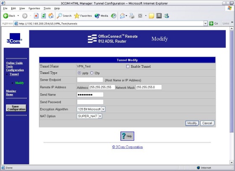Click the Cancel form button
The height and width of the screenshot is (171, 235).
[x=207, y=123]
